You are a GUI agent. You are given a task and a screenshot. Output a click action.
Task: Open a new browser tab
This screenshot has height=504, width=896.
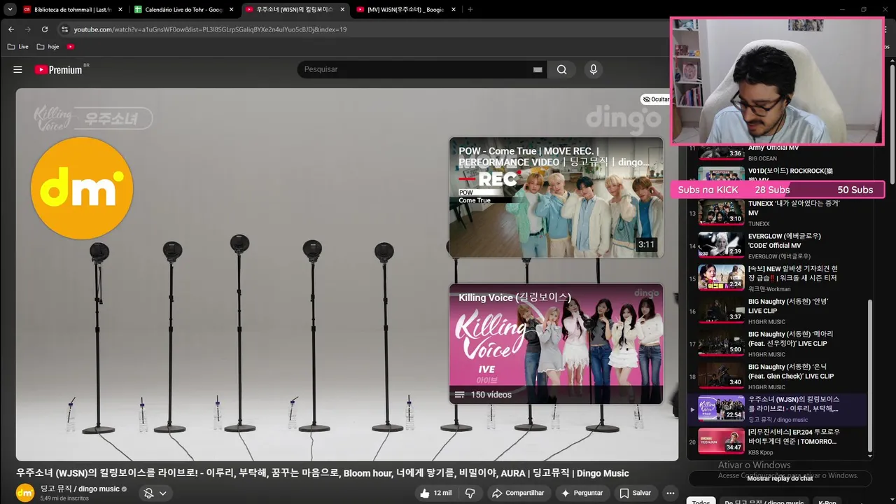(470, 9)
